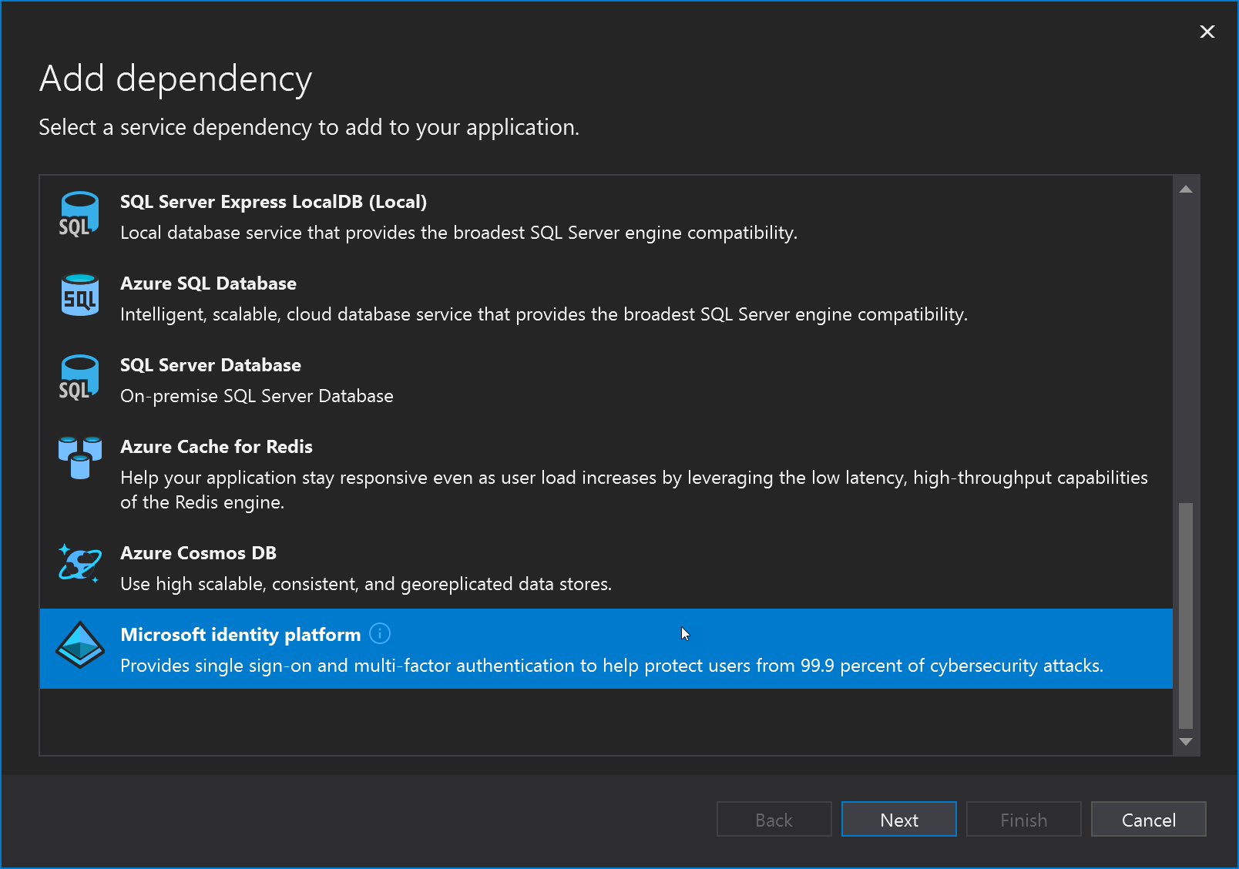Click 'Intelligent, scalable, cloud database' description

544,314
